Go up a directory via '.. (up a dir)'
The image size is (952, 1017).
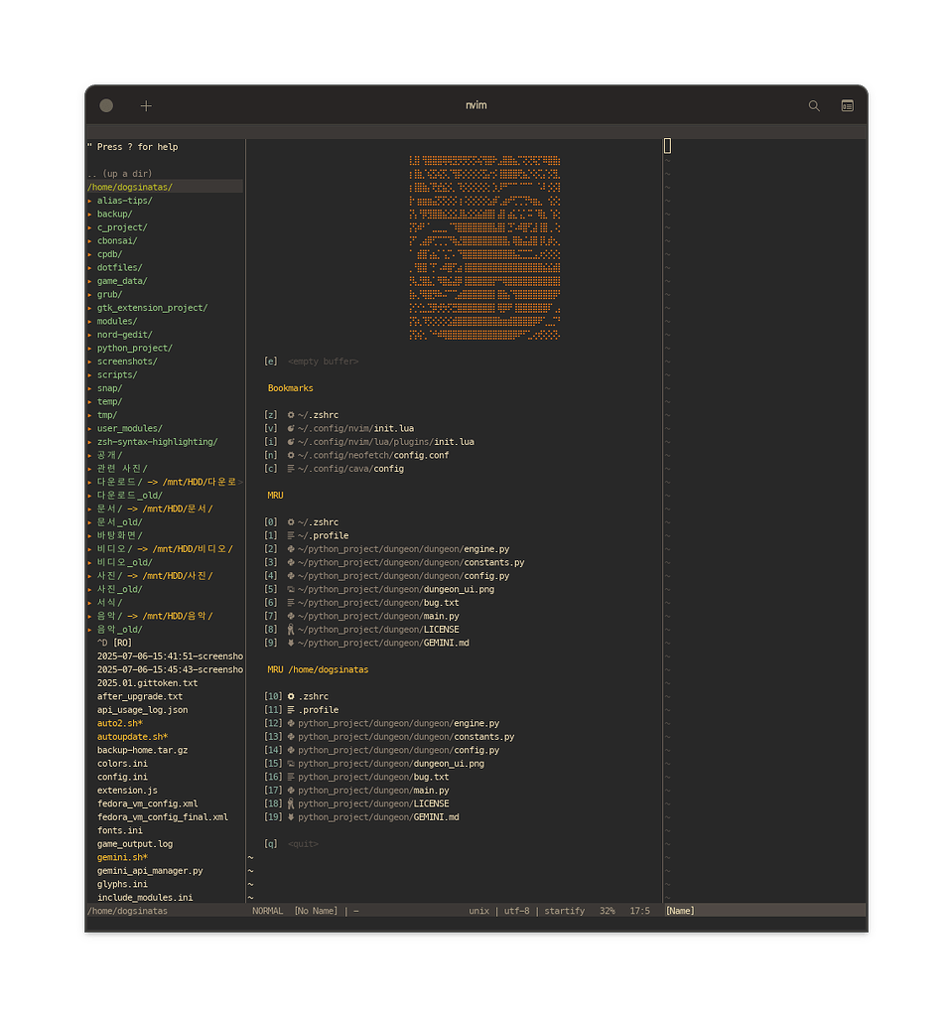pyautogui.click(x=119, y=174)
